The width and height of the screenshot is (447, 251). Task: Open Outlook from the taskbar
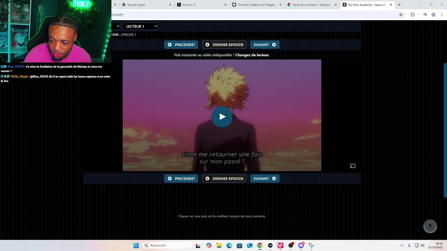click(250, 245)
